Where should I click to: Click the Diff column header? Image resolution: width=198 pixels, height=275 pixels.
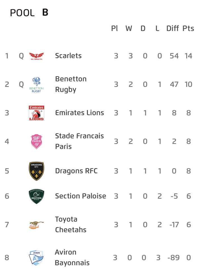(173, 29)
